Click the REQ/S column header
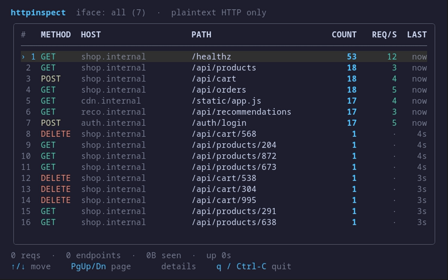448x280 pixels. tap(384, 34)
